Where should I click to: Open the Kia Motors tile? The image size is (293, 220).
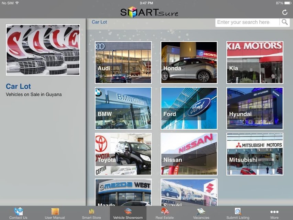tap(255, 63)
